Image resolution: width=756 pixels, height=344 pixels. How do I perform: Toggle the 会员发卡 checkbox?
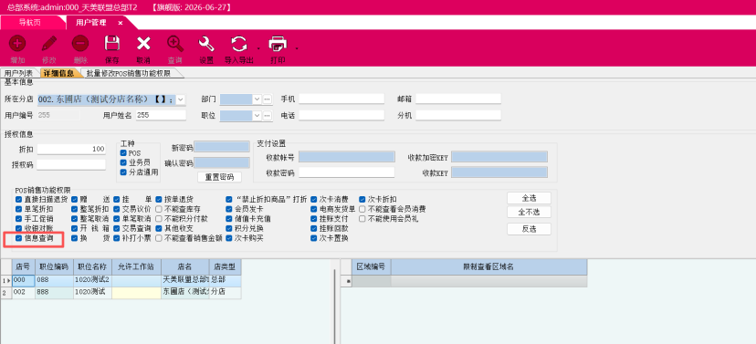[x=229, y=209]
